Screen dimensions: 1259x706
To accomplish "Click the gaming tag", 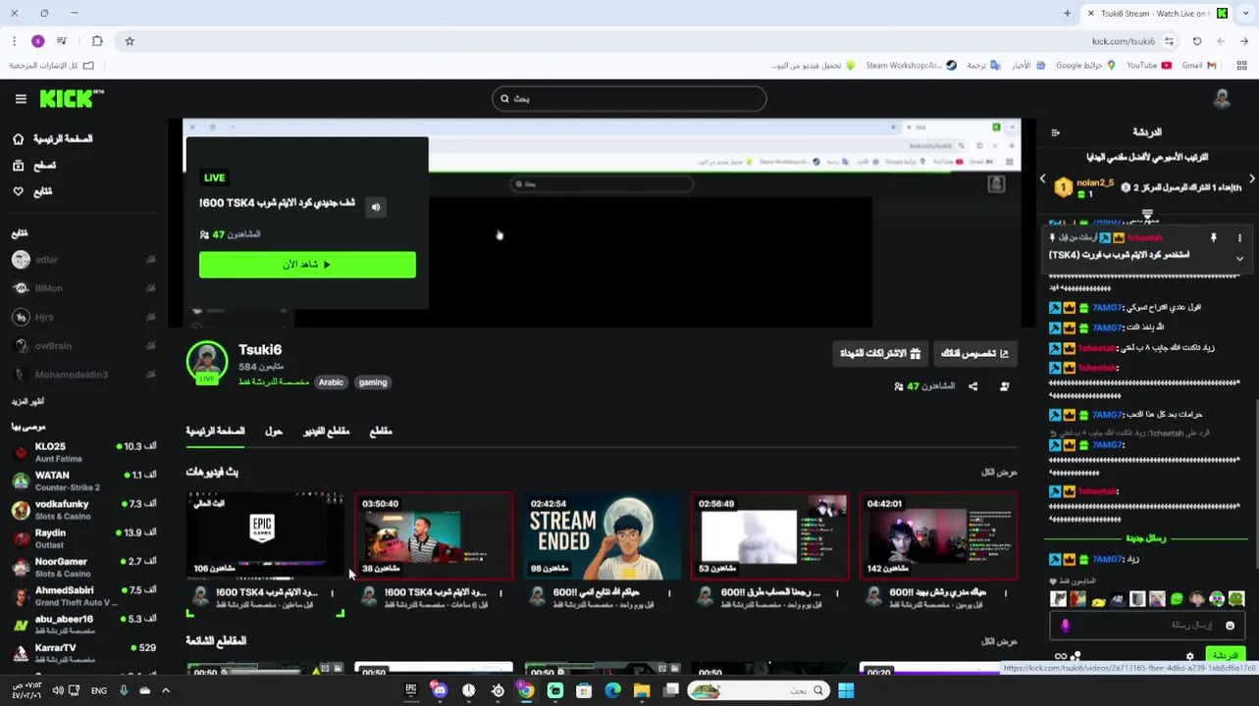I will click(373, 382).
